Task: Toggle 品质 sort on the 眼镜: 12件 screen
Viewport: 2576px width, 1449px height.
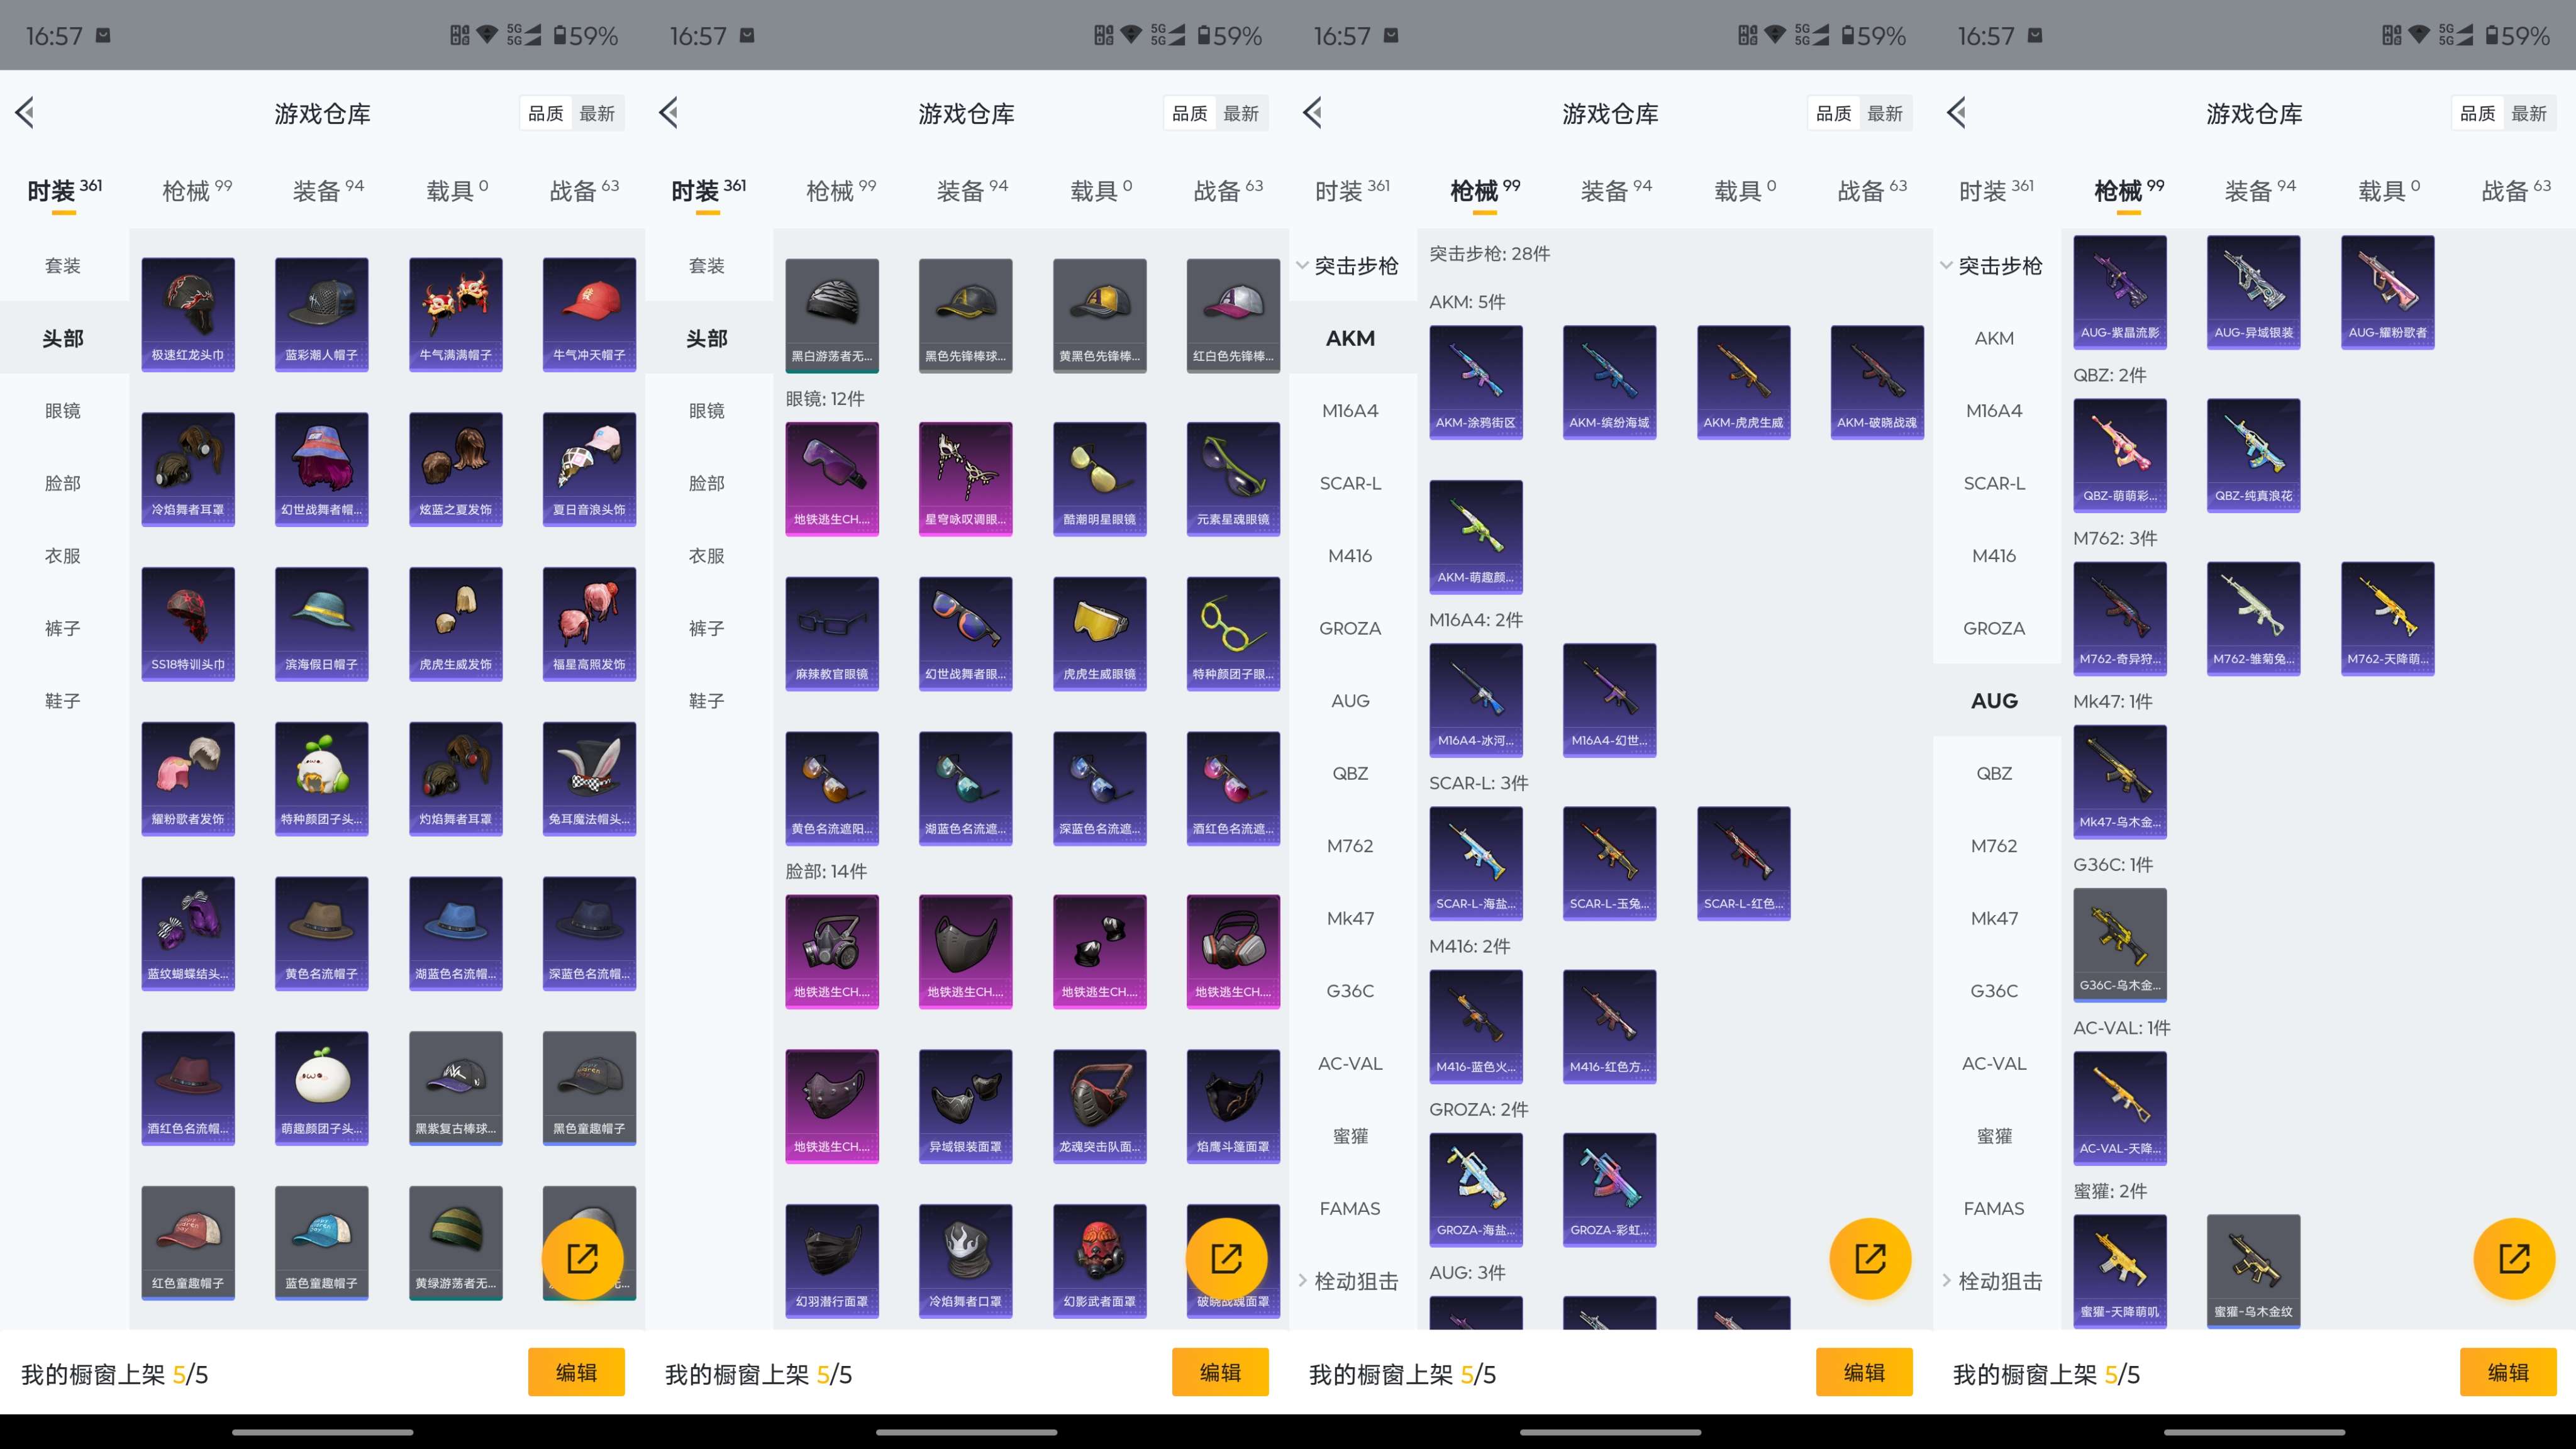Action: click(1190, 114)
